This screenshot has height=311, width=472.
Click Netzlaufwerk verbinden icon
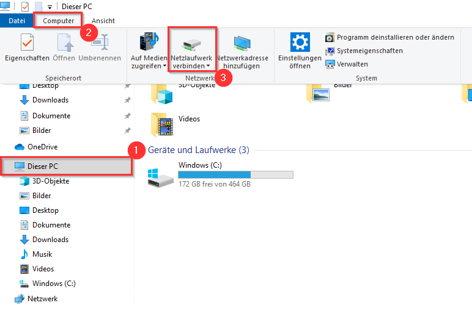(191, 44)
